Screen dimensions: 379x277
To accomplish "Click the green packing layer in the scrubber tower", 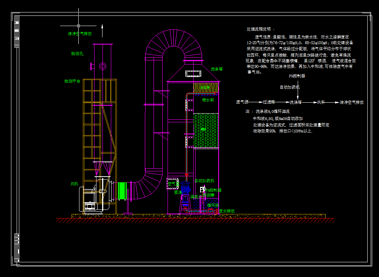I will [x=206, y=131].
